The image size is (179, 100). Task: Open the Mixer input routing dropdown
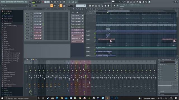[x=168, y=62]
